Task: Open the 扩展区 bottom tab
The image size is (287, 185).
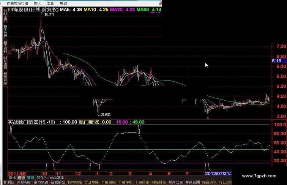Action: [9, 182]
